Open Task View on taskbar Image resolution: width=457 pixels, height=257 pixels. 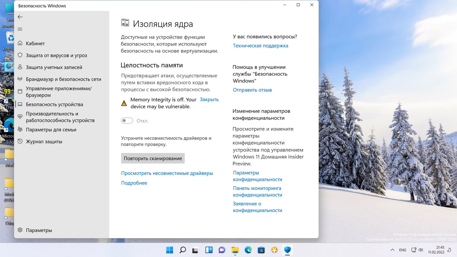click(x=196, y=250)
